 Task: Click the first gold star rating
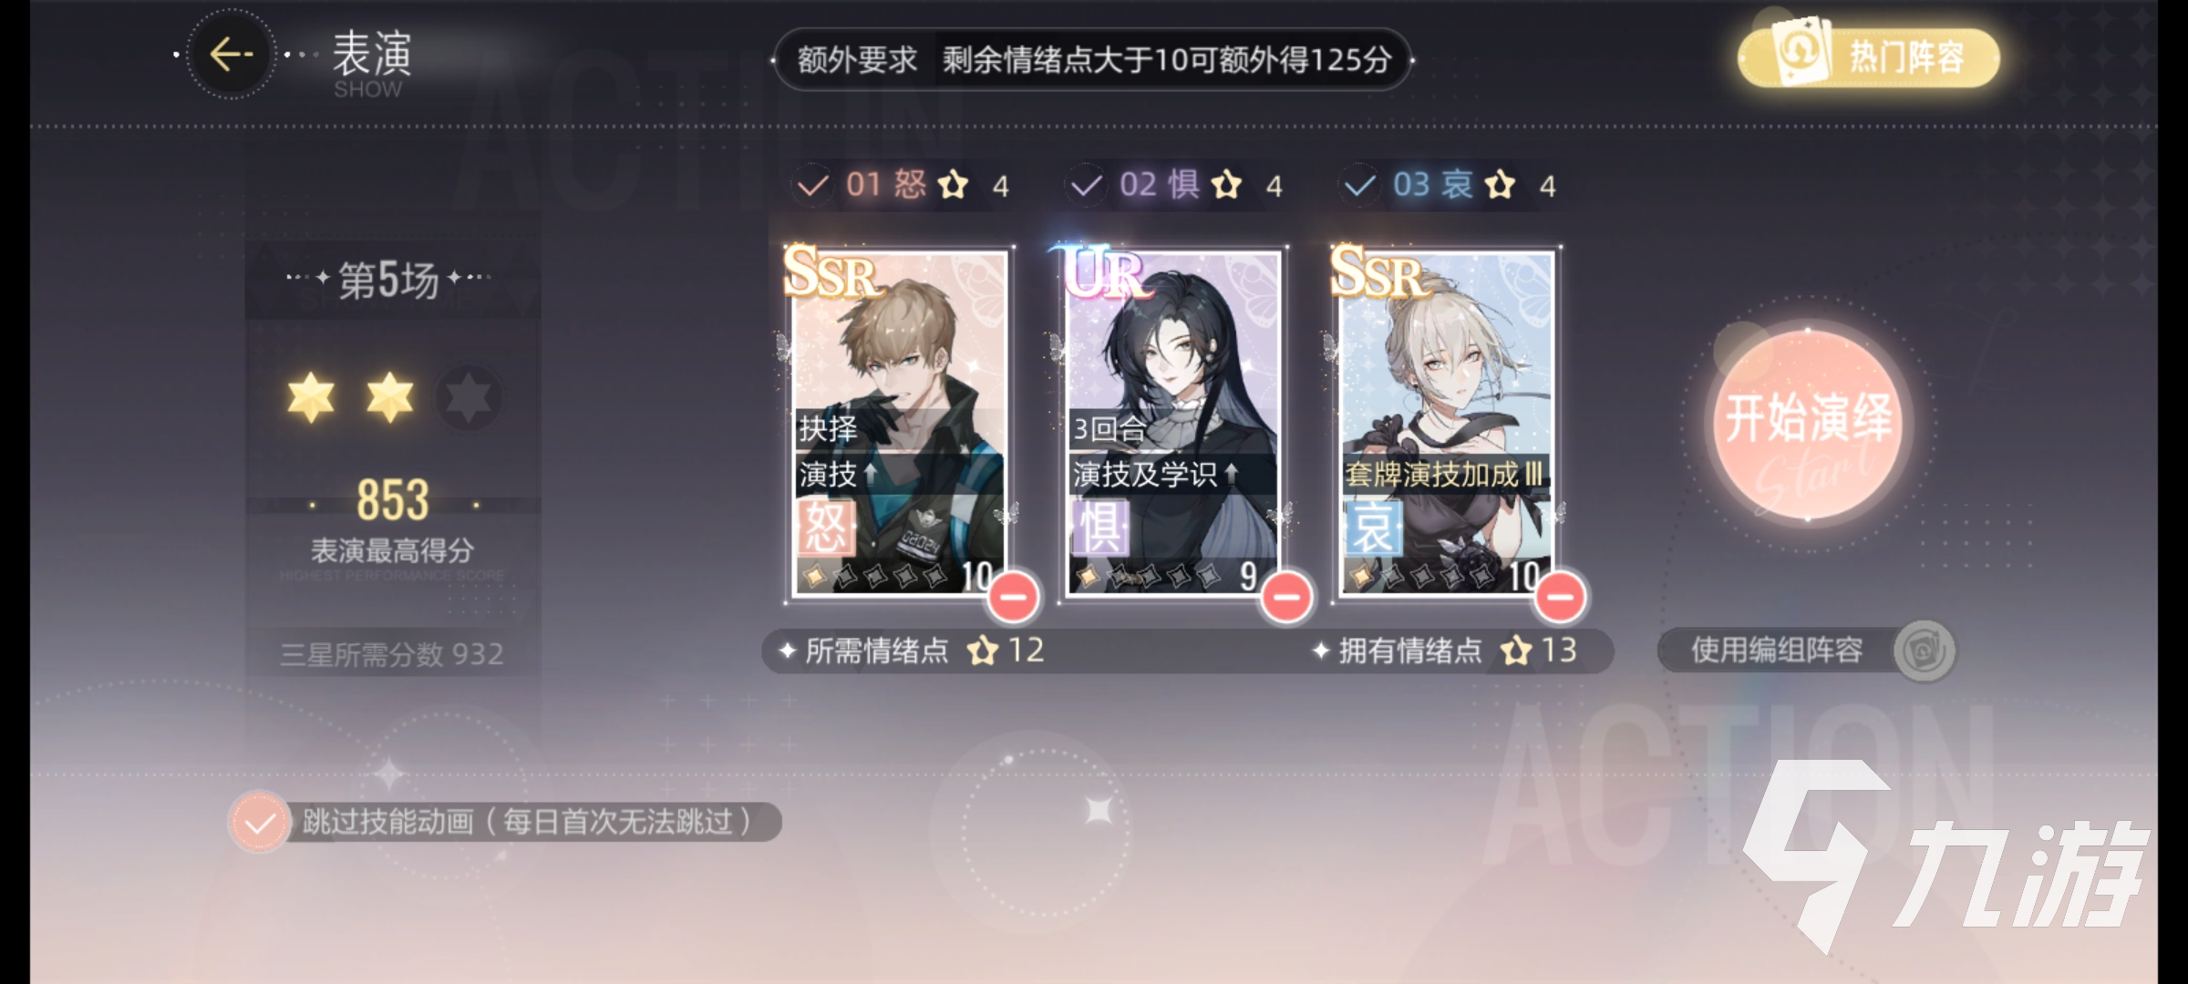[x=311, y=397]
